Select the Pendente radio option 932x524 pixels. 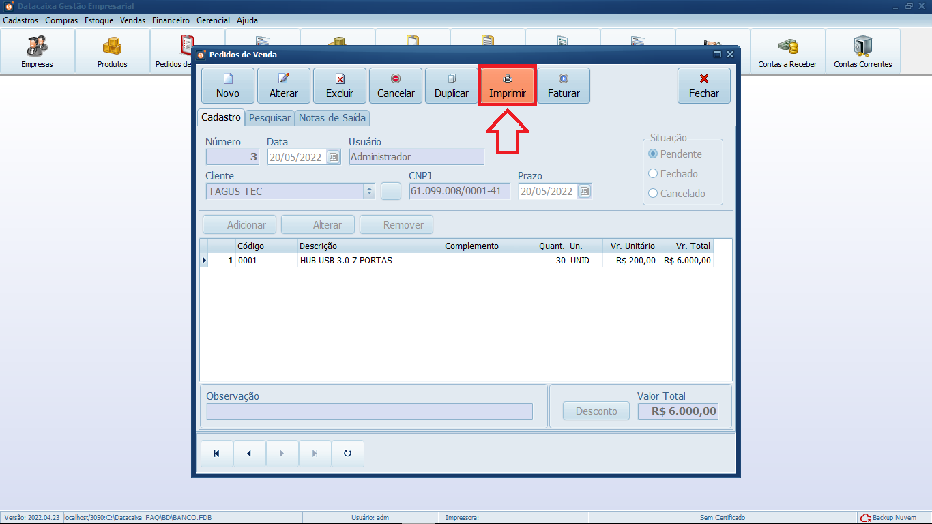(x=653, y=154)
